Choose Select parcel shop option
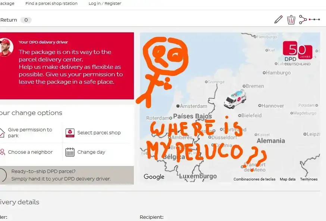The width and height of the screenshot is (326, 221). pos(99,133)
